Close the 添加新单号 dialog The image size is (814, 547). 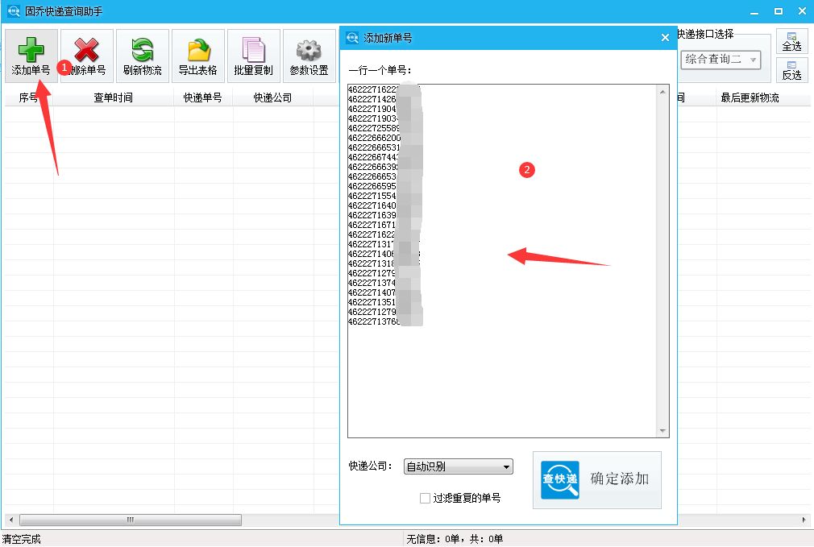coord(665,37)
